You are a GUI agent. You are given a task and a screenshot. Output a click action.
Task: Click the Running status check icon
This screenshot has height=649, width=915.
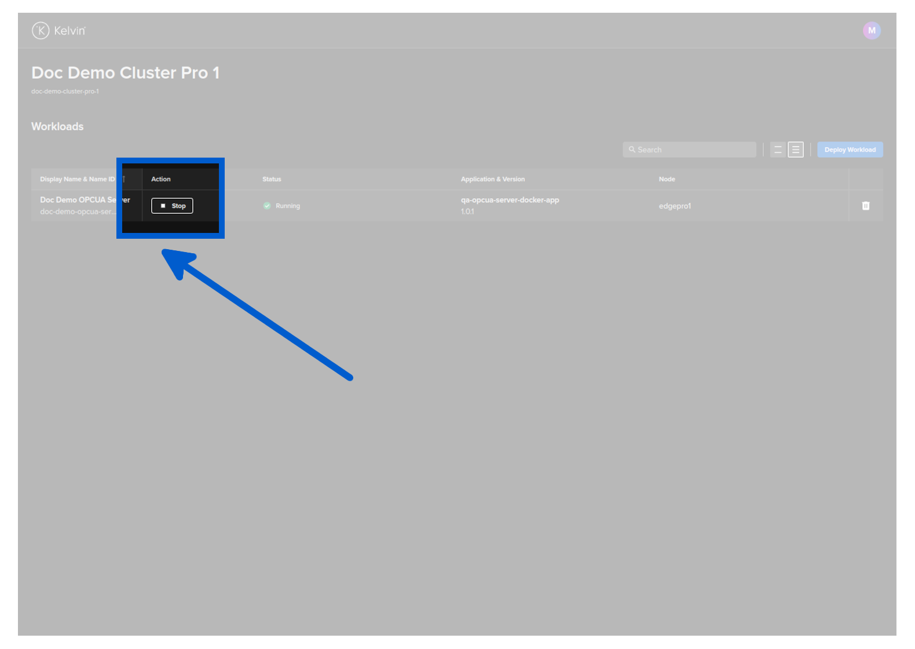(267, 206)
